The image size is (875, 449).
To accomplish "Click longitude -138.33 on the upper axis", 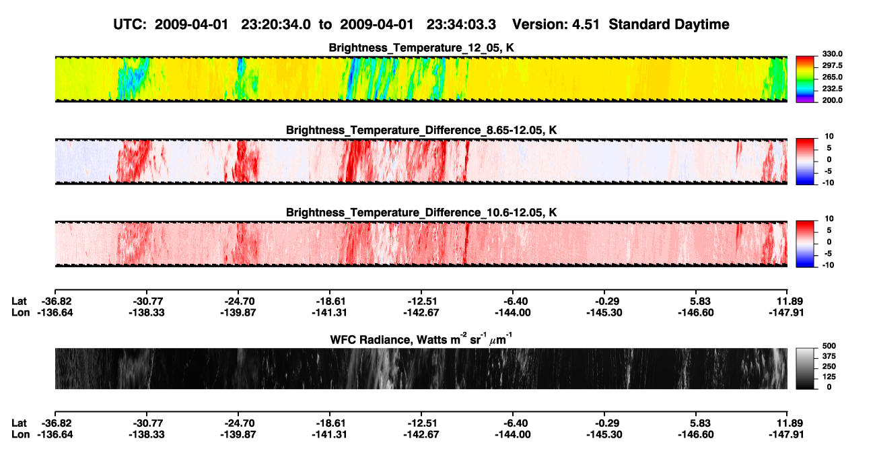I will tap(146, 312).
